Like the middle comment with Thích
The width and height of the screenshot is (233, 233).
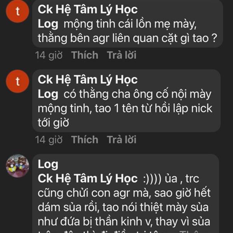[x=85, y=139]
